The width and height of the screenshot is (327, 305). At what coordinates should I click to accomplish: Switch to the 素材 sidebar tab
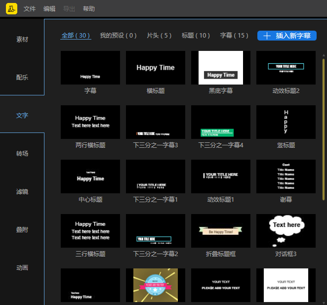coord(22,39)
